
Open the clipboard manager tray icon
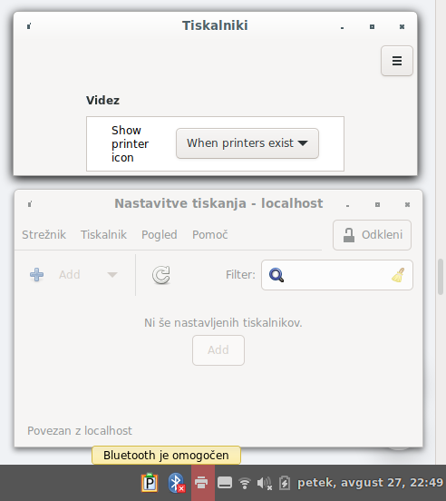150,483
